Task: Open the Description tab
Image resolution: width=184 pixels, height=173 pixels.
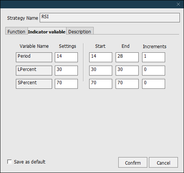Action: point(80,31)
